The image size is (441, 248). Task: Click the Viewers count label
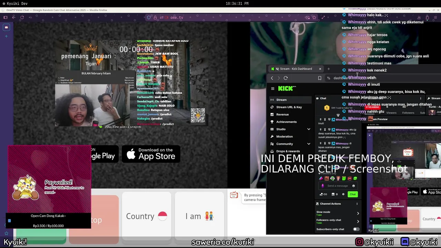(391, 113)
